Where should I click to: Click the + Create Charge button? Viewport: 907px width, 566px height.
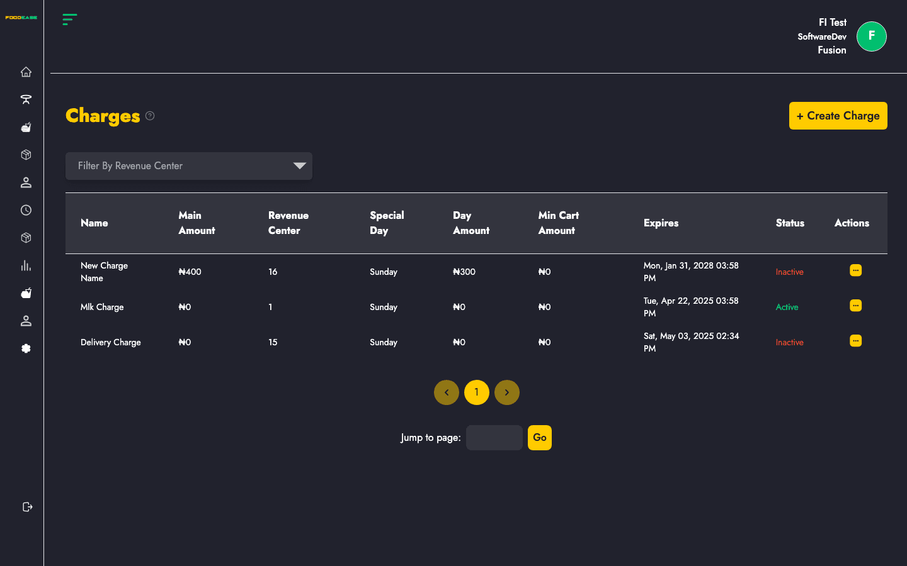(838, 116)
